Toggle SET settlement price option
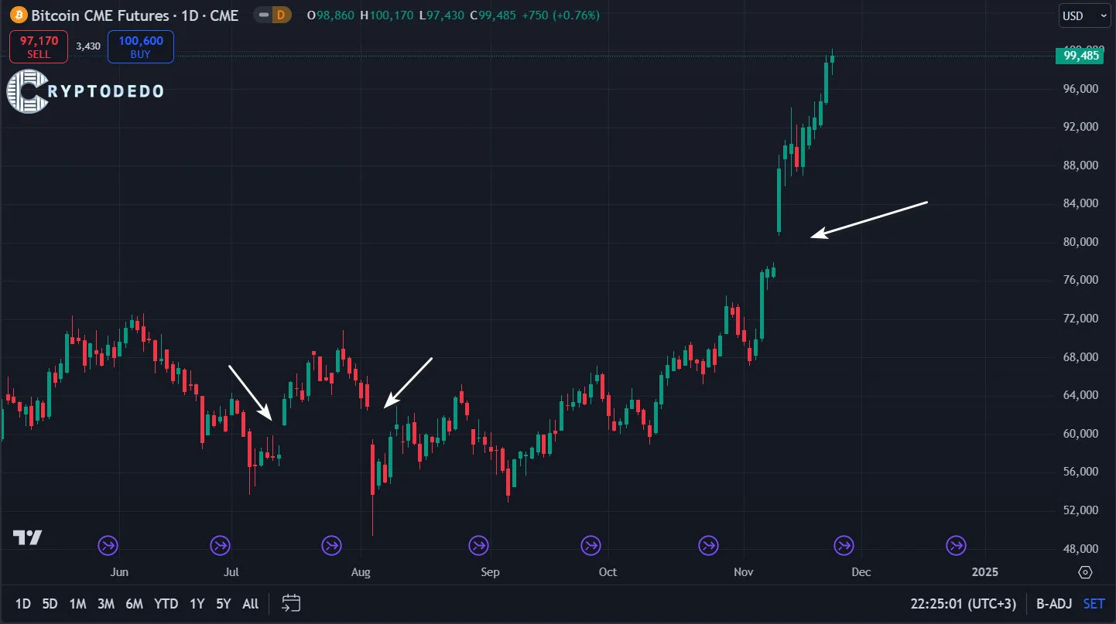This screenshot has width=1116, height=624. pos(1094,604)
